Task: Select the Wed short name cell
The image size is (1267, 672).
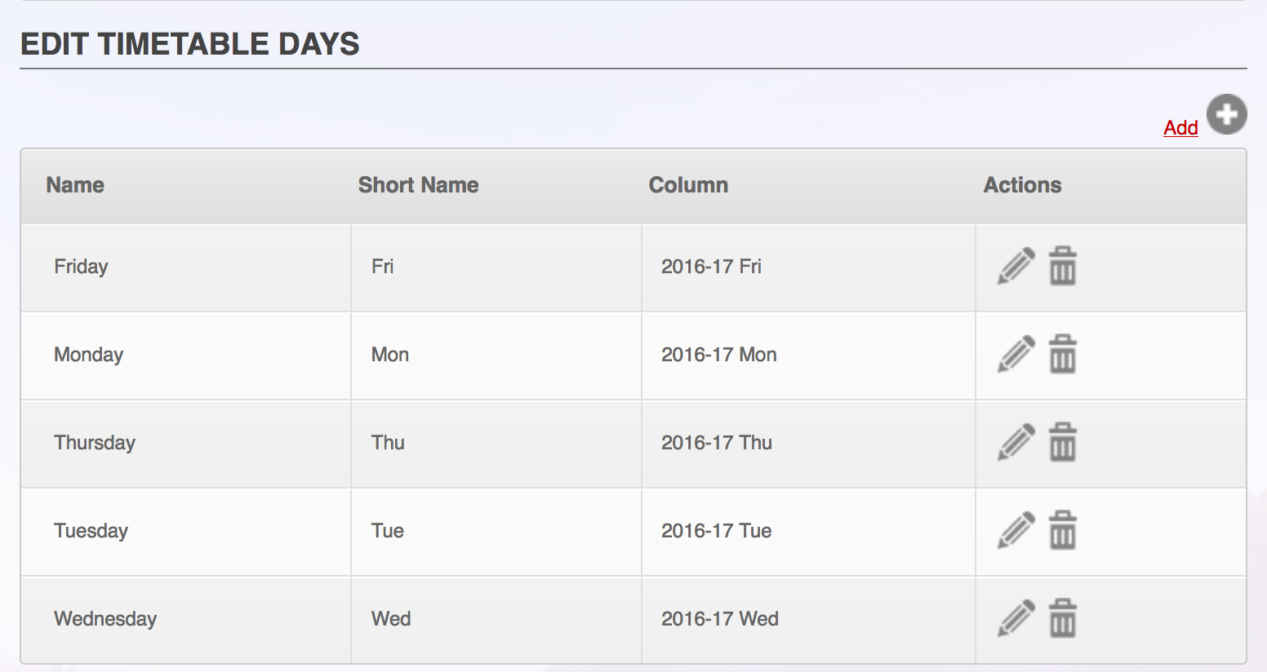Action: [496, 620]
